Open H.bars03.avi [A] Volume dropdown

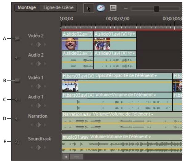[155, 95]
